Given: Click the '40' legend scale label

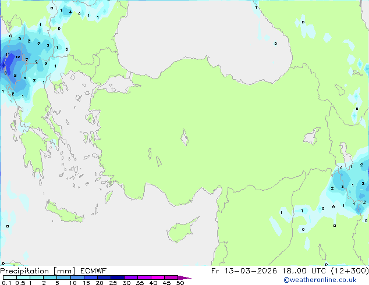Looking at the screenshot, I should [153, 283].
